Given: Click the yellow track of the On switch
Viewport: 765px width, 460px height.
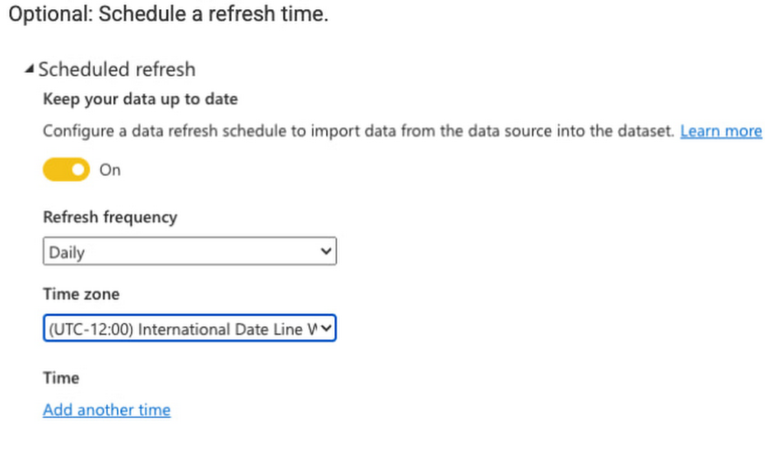Looking at the screenshot, I should click(x=56, y=170).
